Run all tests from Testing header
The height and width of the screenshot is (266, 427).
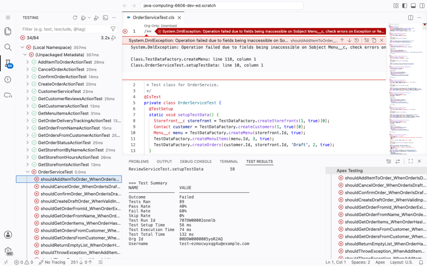83,17
